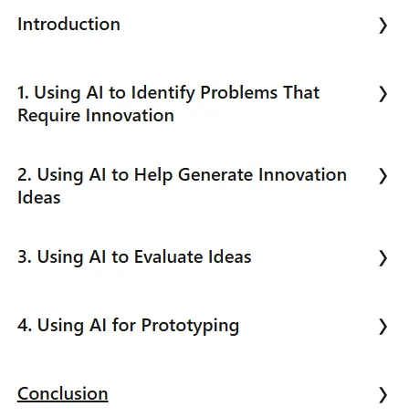Select the 'Require Innovation' text line

coord(96,116)
